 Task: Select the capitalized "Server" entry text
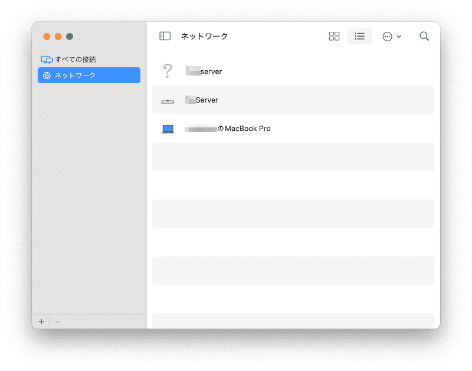point(207,100)
